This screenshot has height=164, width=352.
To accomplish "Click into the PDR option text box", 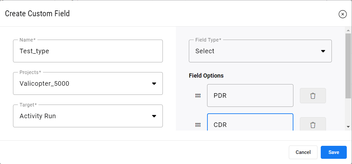I will point(250,95).
